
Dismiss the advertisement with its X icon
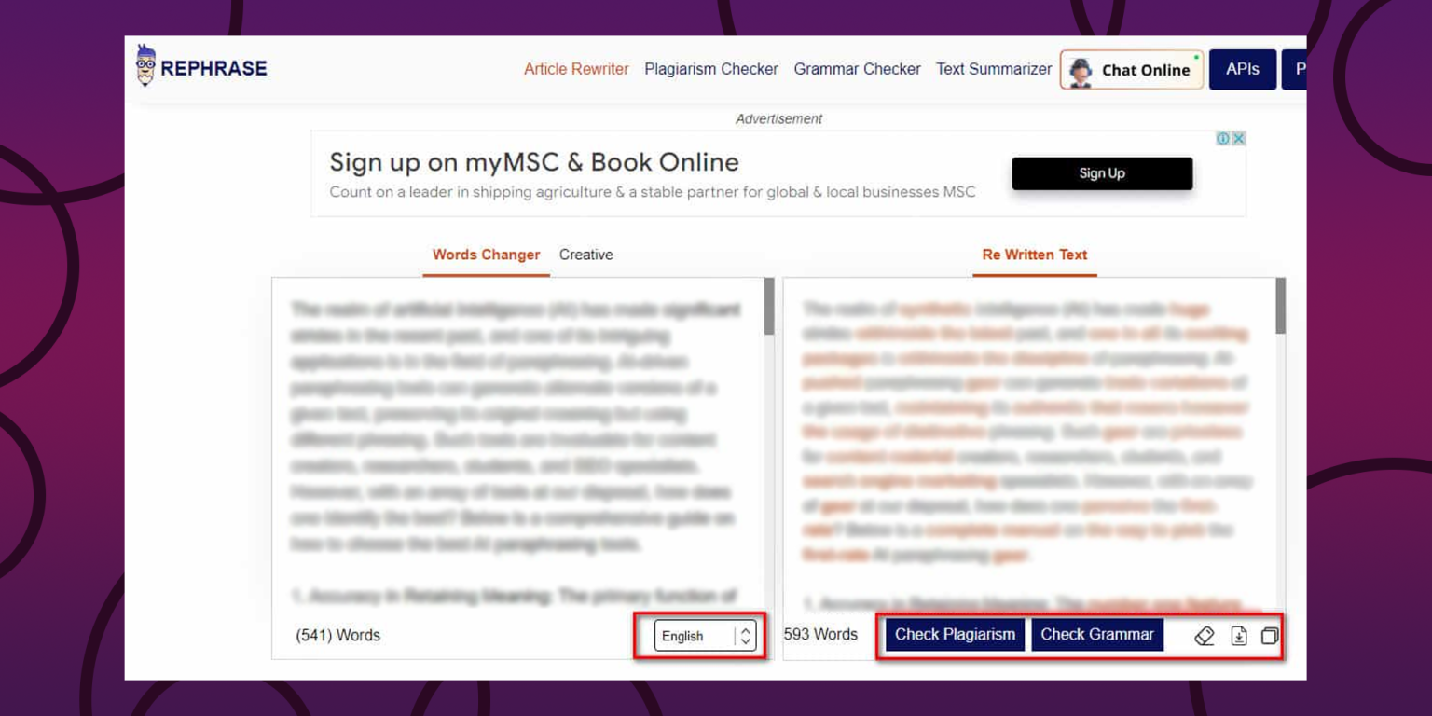tap(1239, 137)
